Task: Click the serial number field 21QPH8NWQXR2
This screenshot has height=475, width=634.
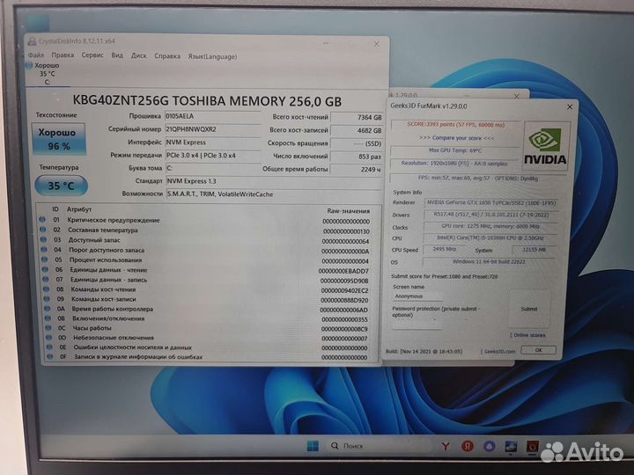Action: 212,129
